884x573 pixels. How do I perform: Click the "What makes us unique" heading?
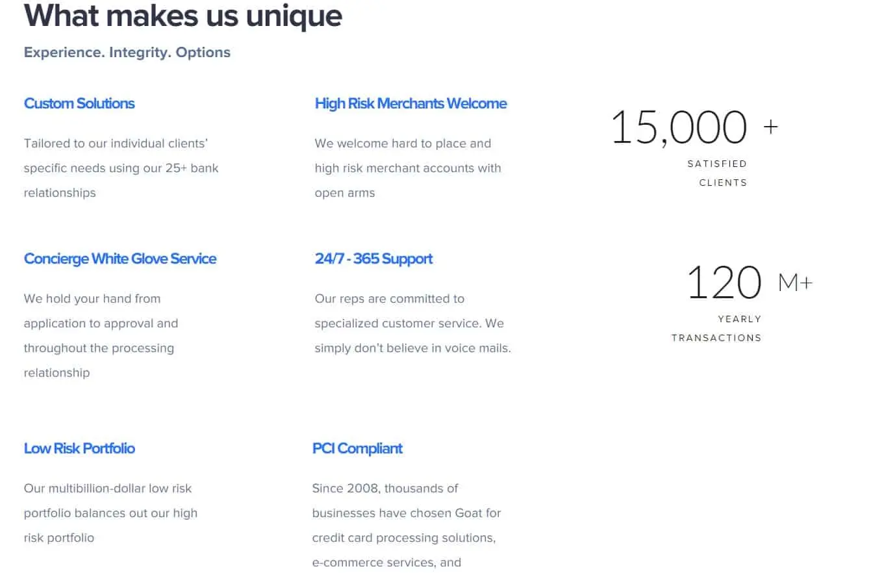tap(183, 16)
